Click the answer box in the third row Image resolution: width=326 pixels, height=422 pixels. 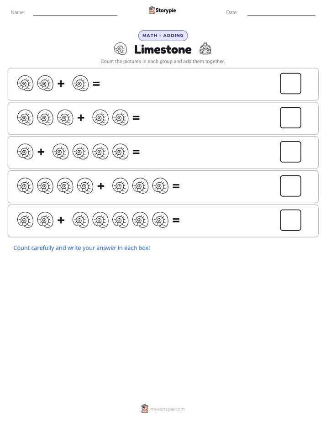click(x=290, y=152)
